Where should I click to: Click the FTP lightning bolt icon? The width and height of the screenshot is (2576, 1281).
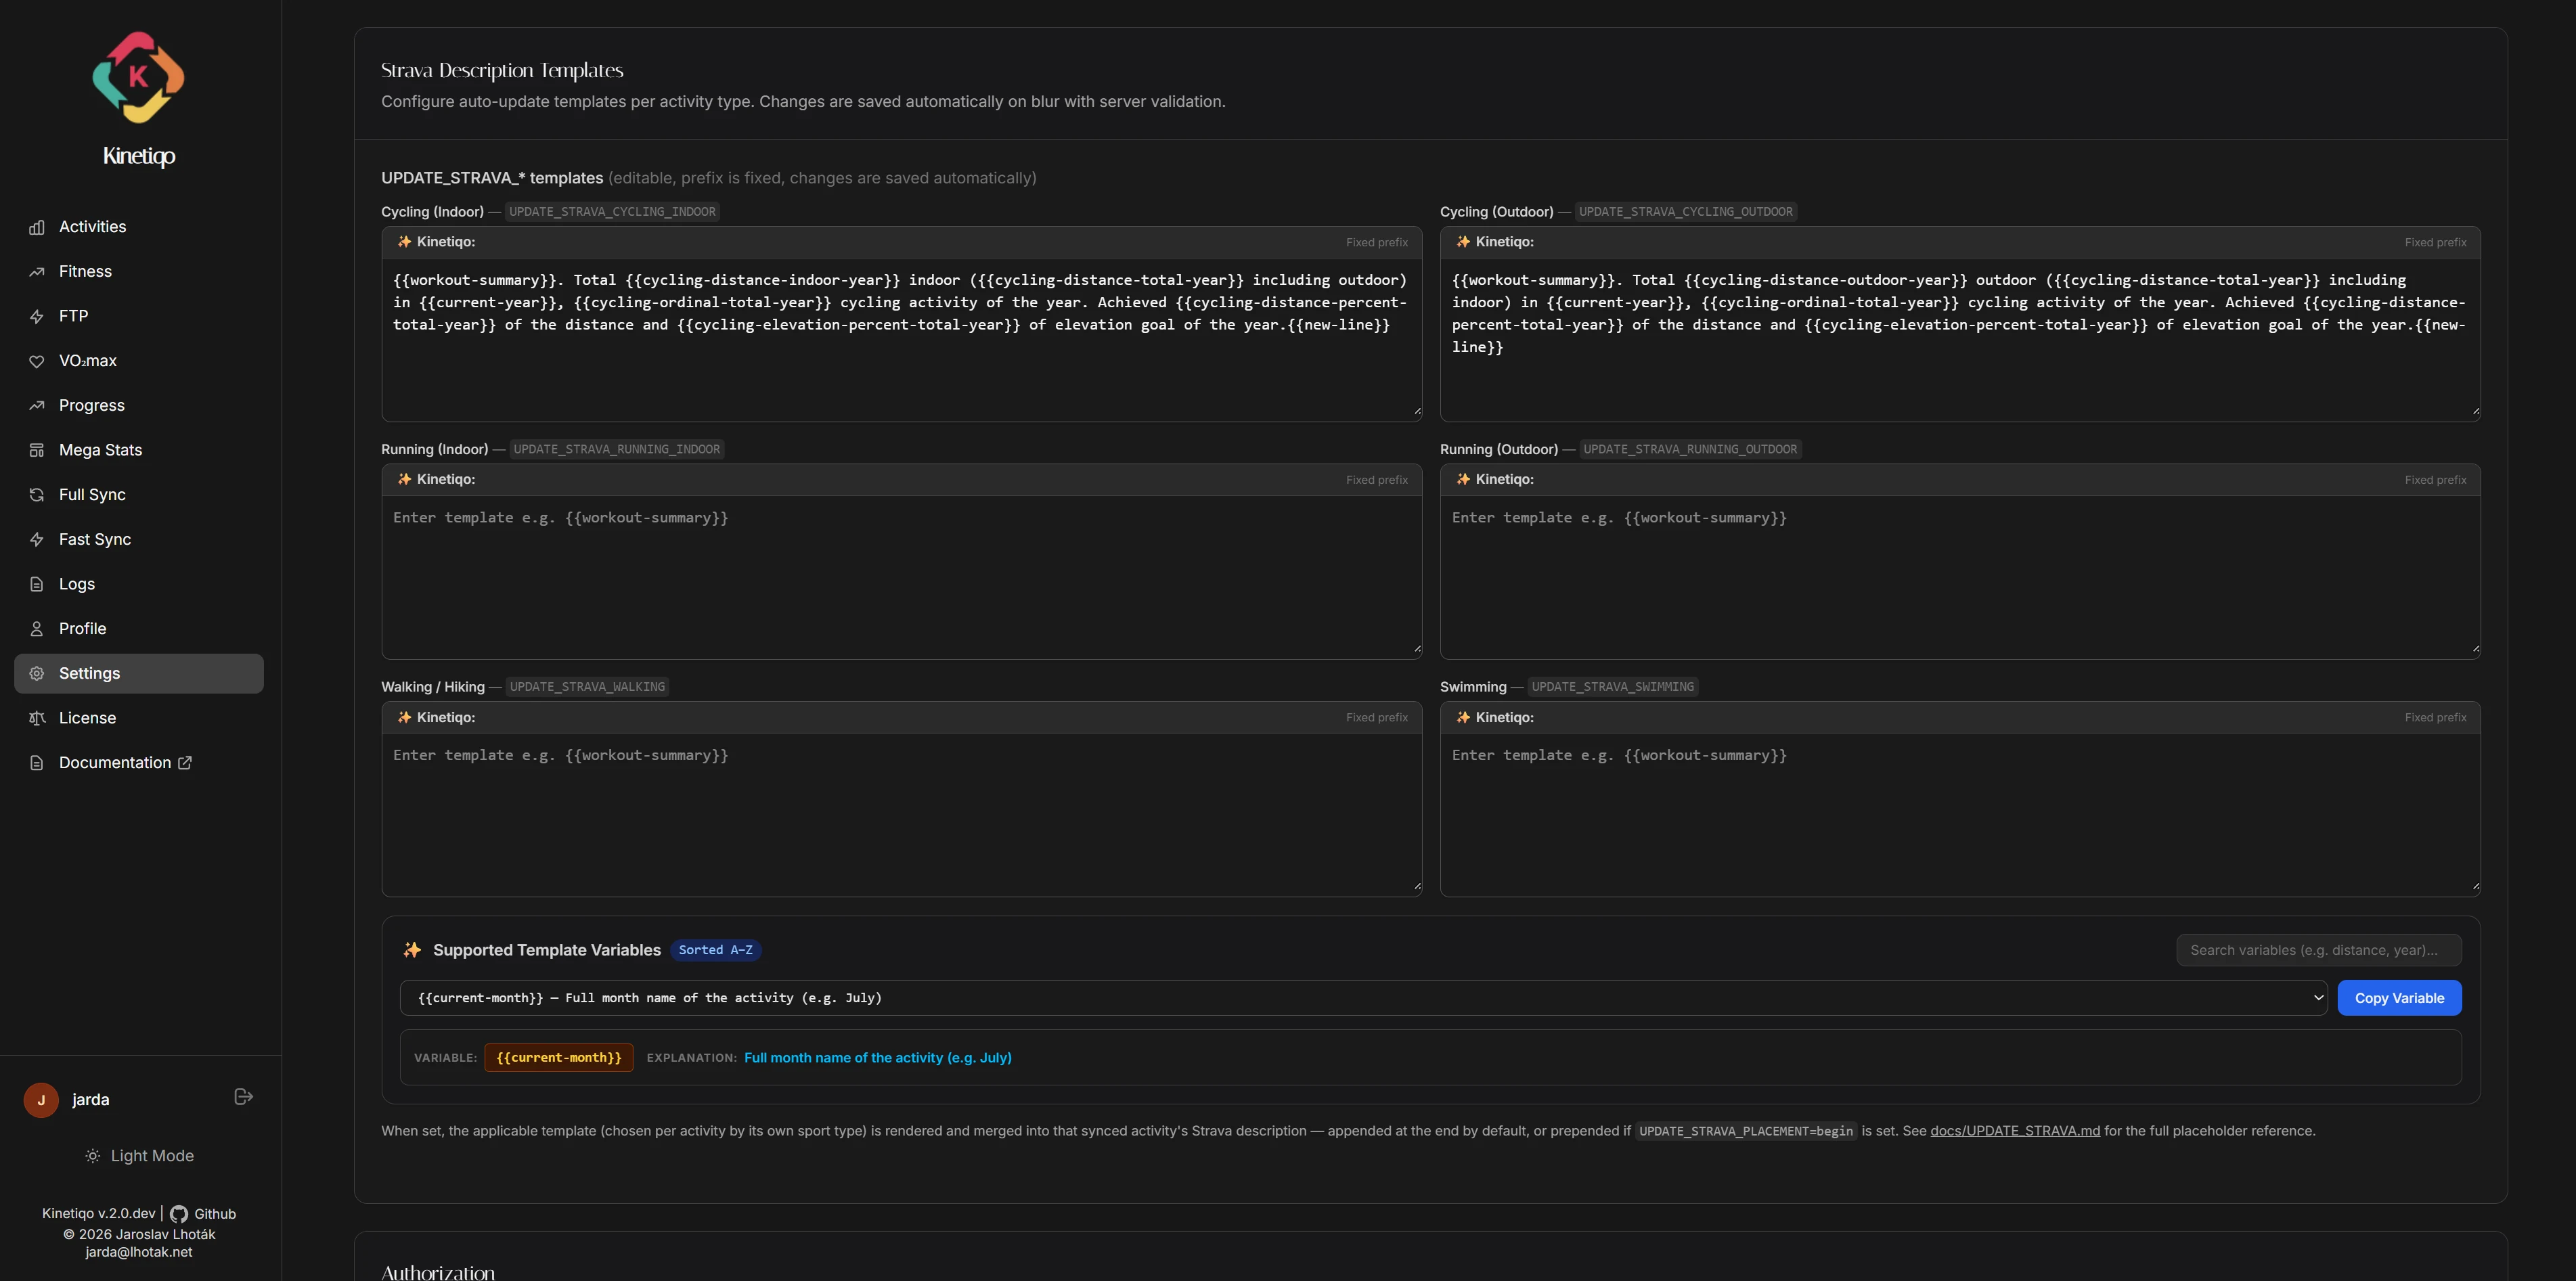point(37,316)
